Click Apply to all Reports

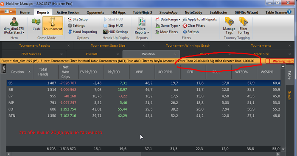pyautogui.click(x=200, y=19)
